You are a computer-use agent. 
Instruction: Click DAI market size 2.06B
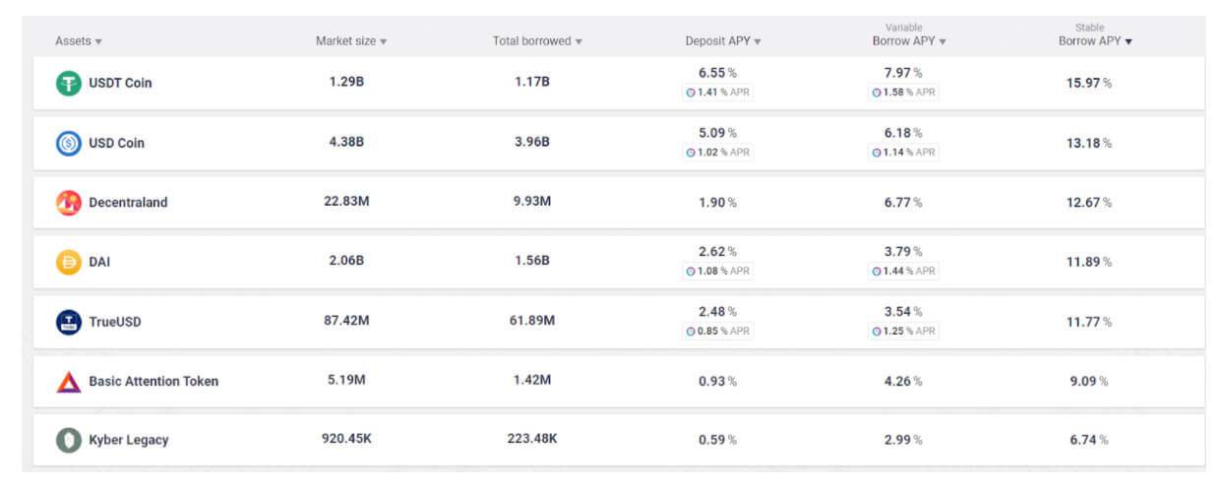pos(346,261)
